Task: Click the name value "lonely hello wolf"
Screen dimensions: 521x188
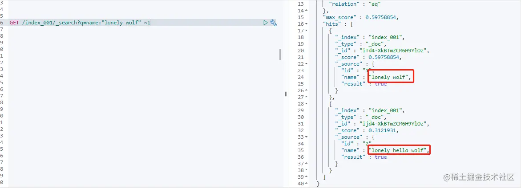Action: pos(399,150)
